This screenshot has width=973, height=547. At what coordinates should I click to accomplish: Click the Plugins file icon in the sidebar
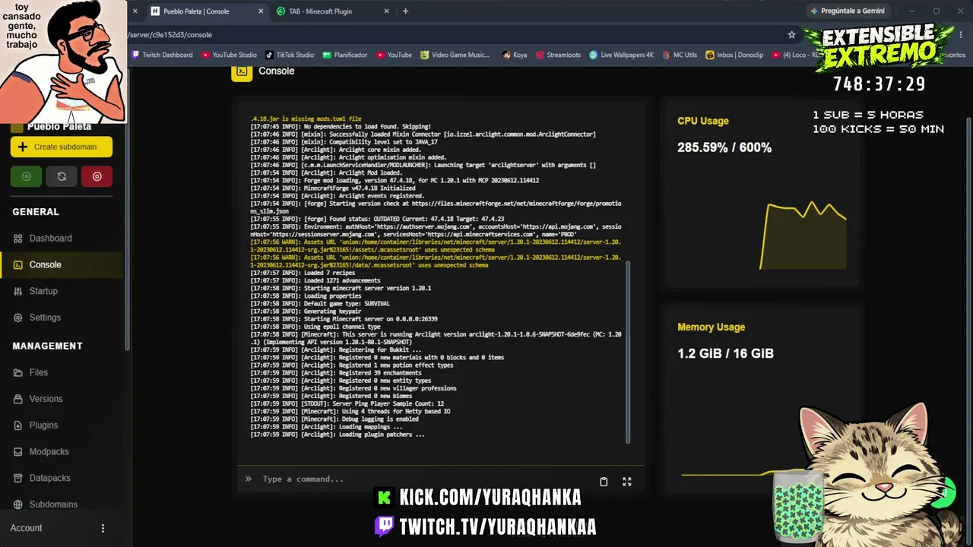coord(18,425)
